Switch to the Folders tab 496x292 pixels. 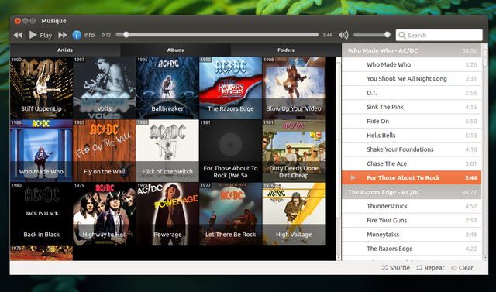(x=286, y=50)
